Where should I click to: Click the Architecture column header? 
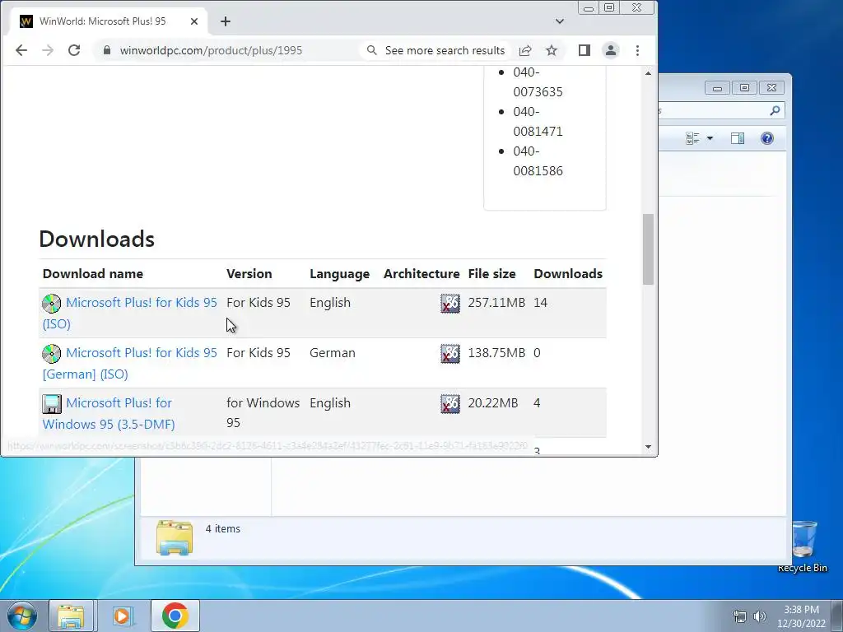pyautogui.click(x=421, y=273)
